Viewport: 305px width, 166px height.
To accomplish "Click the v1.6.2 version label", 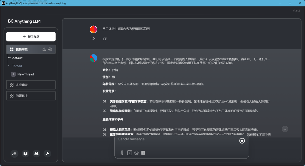I will [296, 11].
